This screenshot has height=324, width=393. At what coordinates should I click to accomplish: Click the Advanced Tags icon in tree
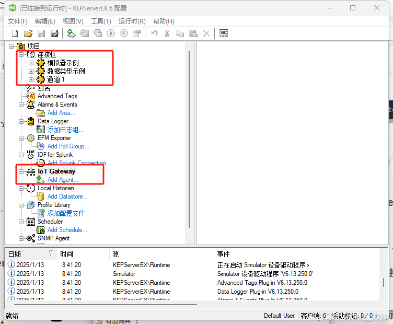(x=31, y=96)
